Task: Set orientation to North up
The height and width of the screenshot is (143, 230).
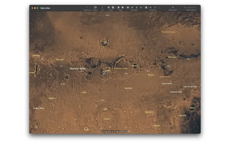Action: click(x=128, y=7)
